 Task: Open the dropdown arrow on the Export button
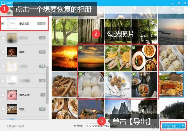(x=183, y=126)
